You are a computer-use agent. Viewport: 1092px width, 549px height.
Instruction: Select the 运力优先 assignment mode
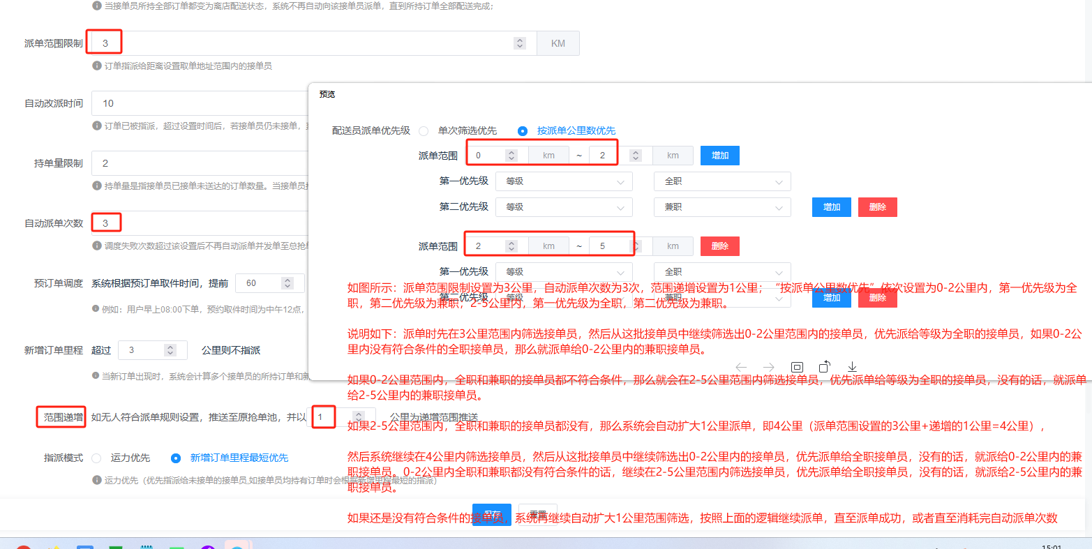tap(97, 458)
